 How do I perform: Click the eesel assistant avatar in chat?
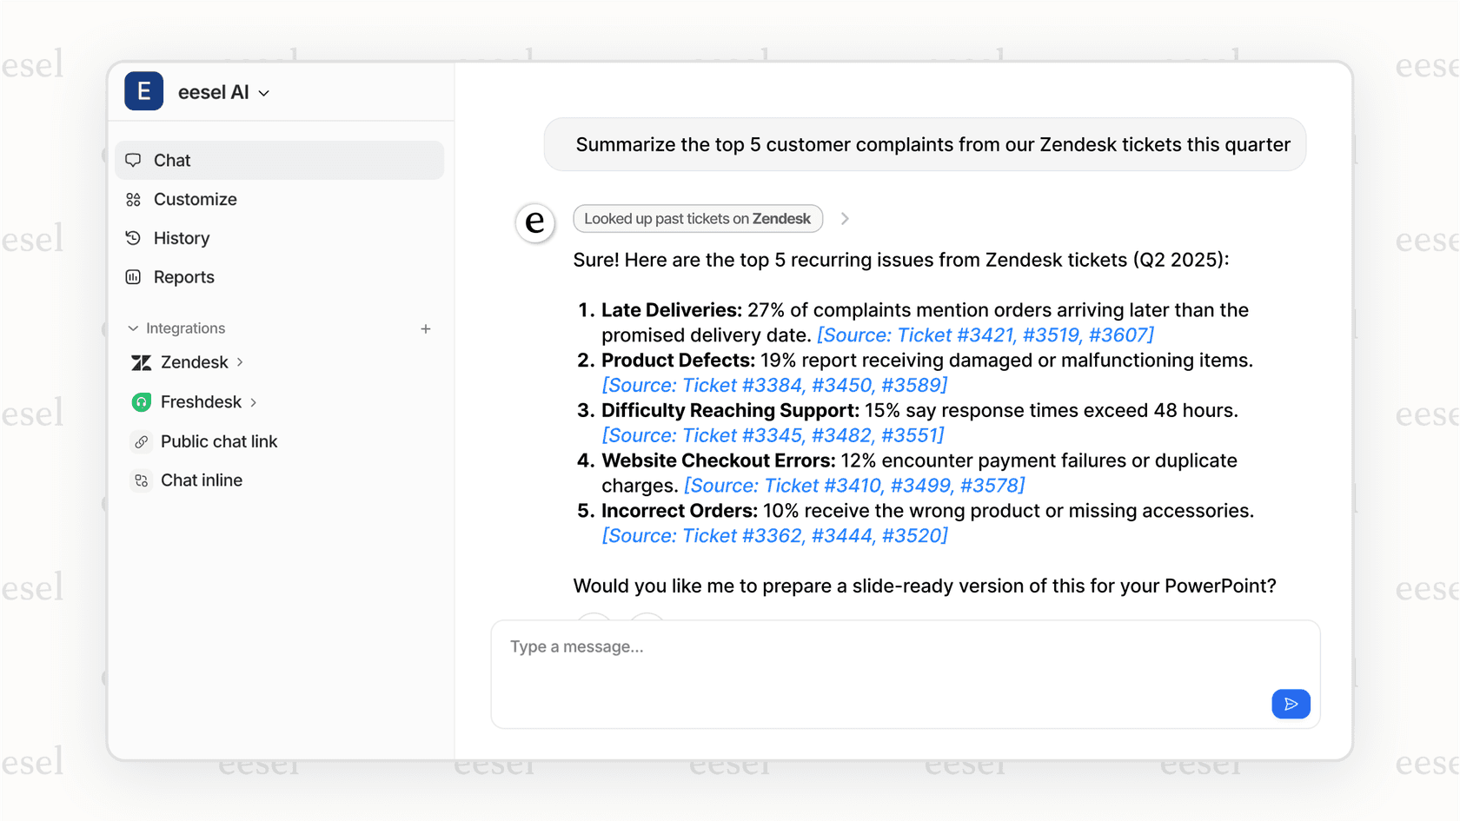pyautogui.click(x=535, y=222)
